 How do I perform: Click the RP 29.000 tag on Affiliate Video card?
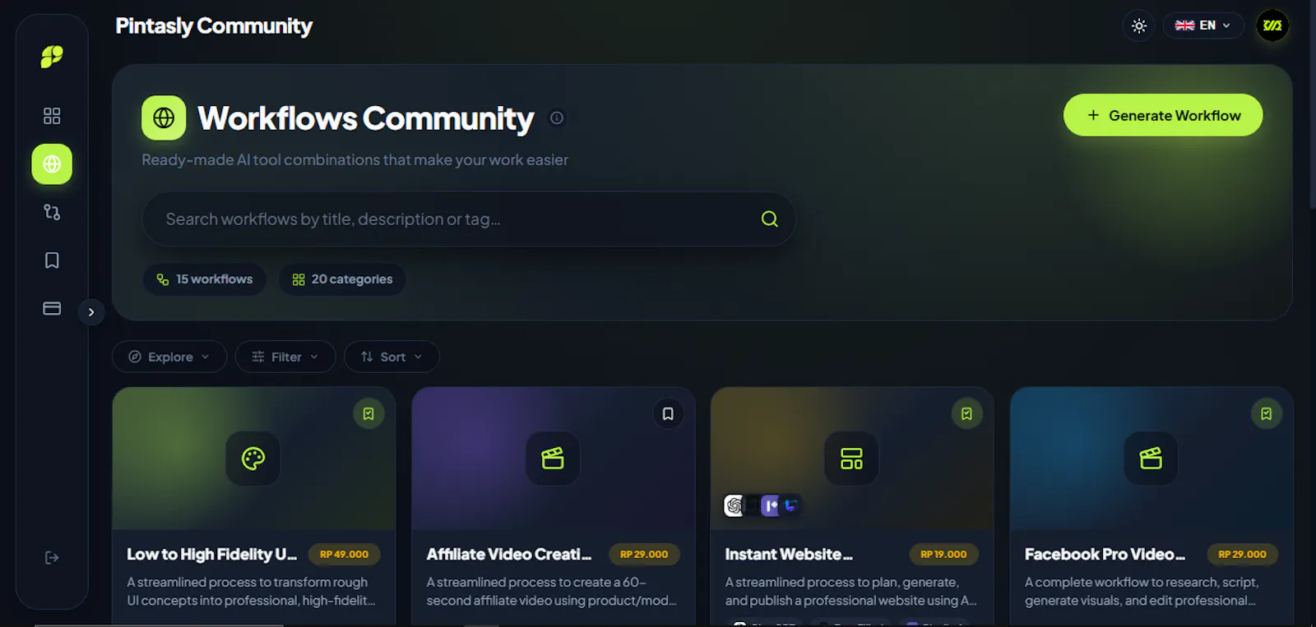[644, 555]
